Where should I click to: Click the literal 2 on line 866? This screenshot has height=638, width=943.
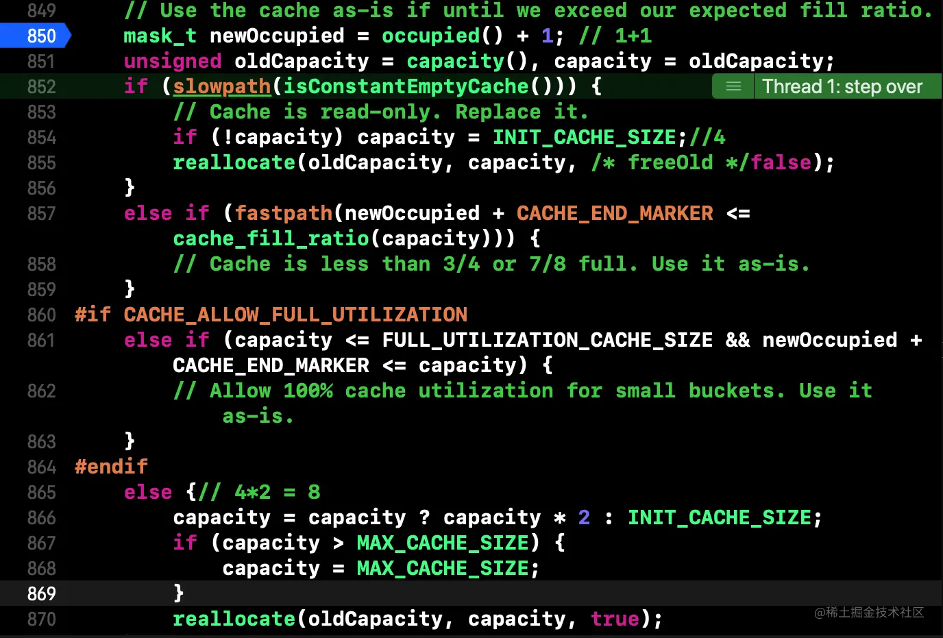click(584, 517)
